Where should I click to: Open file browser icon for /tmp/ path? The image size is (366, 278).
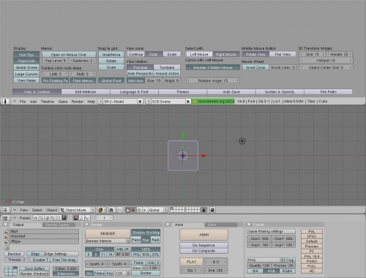7,231
